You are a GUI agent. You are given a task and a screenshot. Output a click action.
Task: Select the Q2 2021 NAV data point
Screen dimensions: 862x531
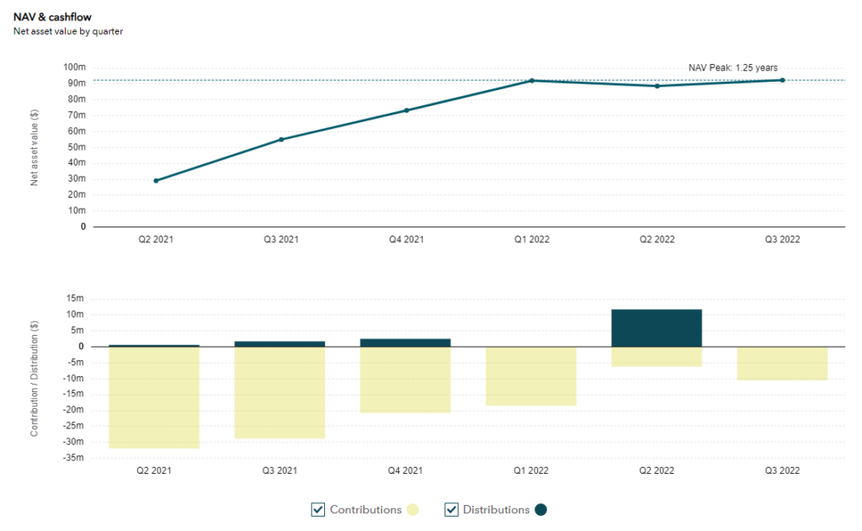pos(156,179)
